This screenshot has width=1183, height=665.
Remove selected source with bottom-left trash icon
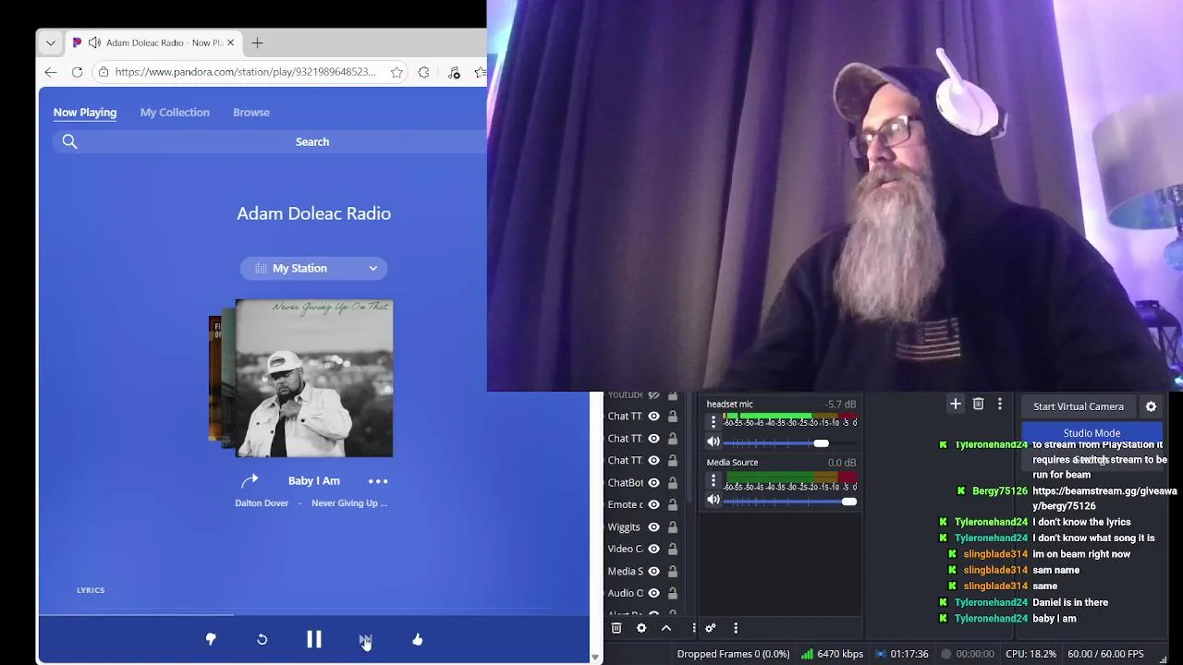[616, 628]
